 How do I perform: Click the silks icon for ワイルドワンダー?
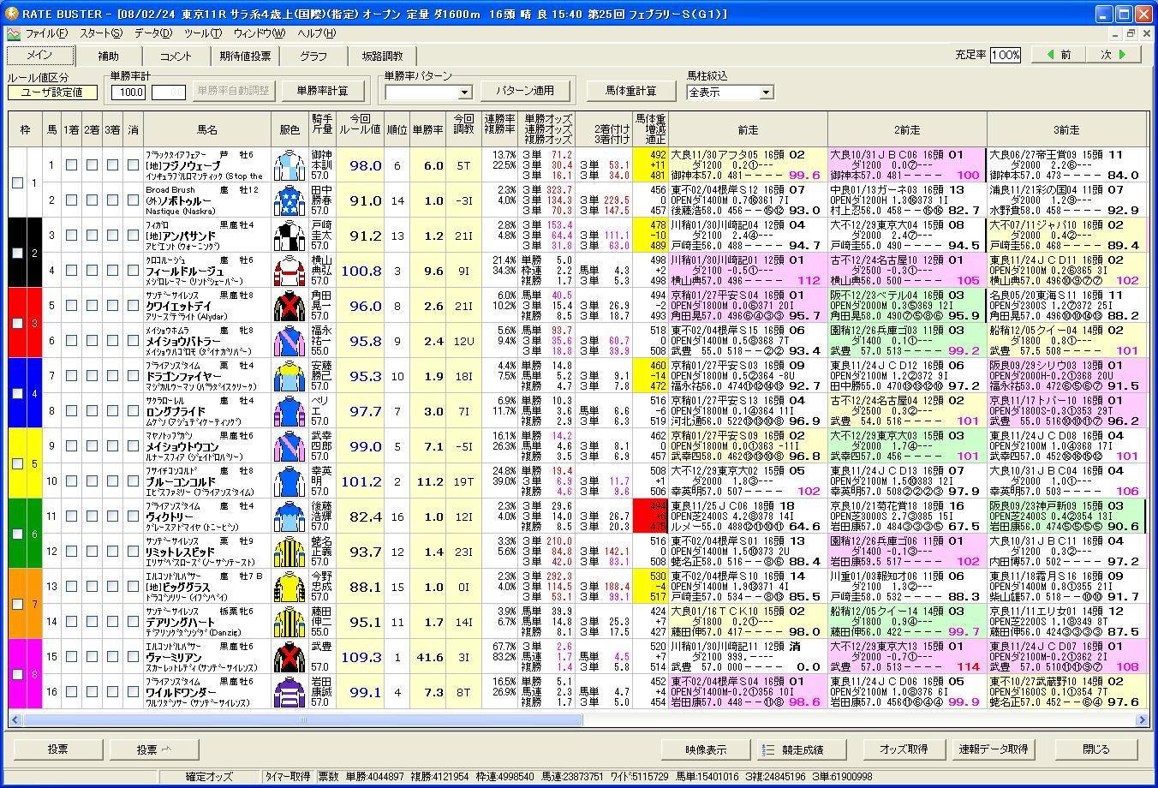289,692
